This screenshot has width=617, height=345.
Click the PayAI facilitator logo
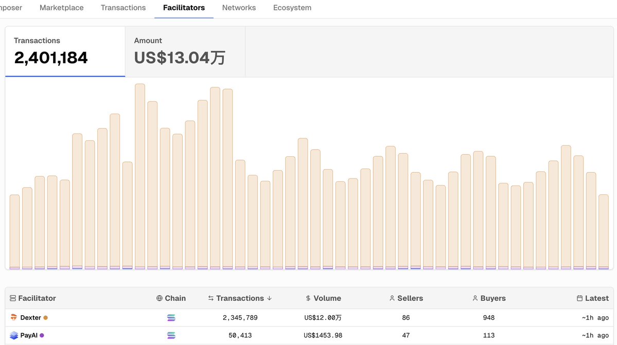(14, 335)
